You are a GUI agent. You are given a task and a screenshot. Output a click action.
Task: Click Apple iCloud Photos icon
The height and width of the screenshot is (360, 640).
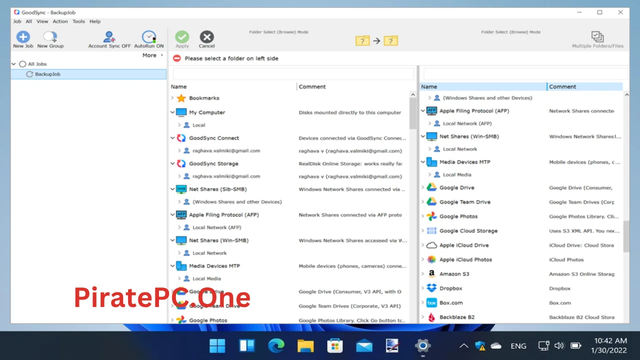[x=431, y=259]
